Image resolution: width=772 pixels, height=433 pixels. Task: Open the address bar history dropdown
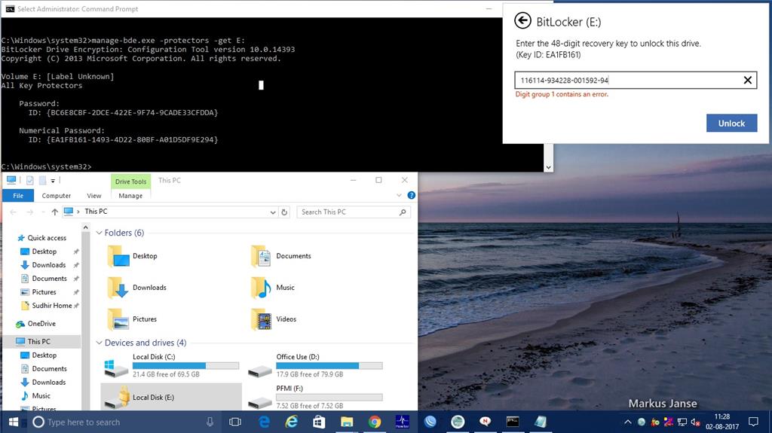273,212
